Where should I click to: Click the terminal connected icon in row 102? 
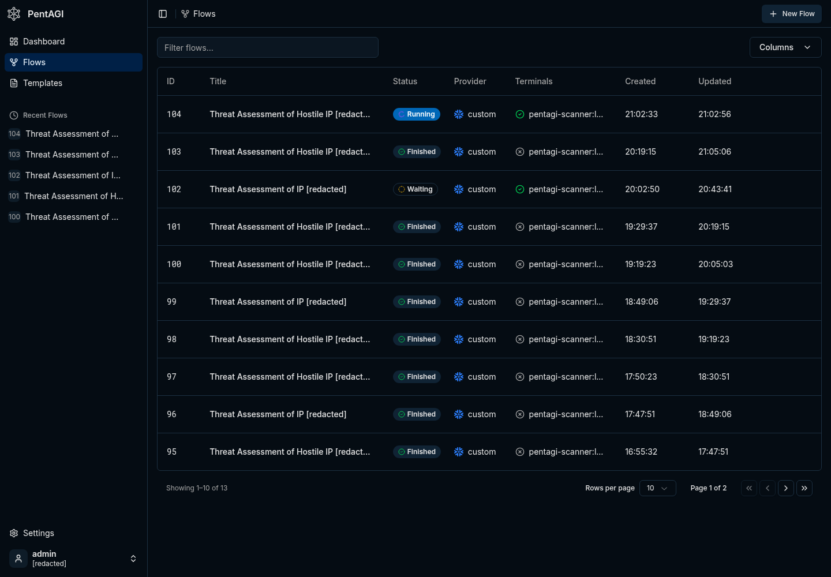(x=520, y=189)
